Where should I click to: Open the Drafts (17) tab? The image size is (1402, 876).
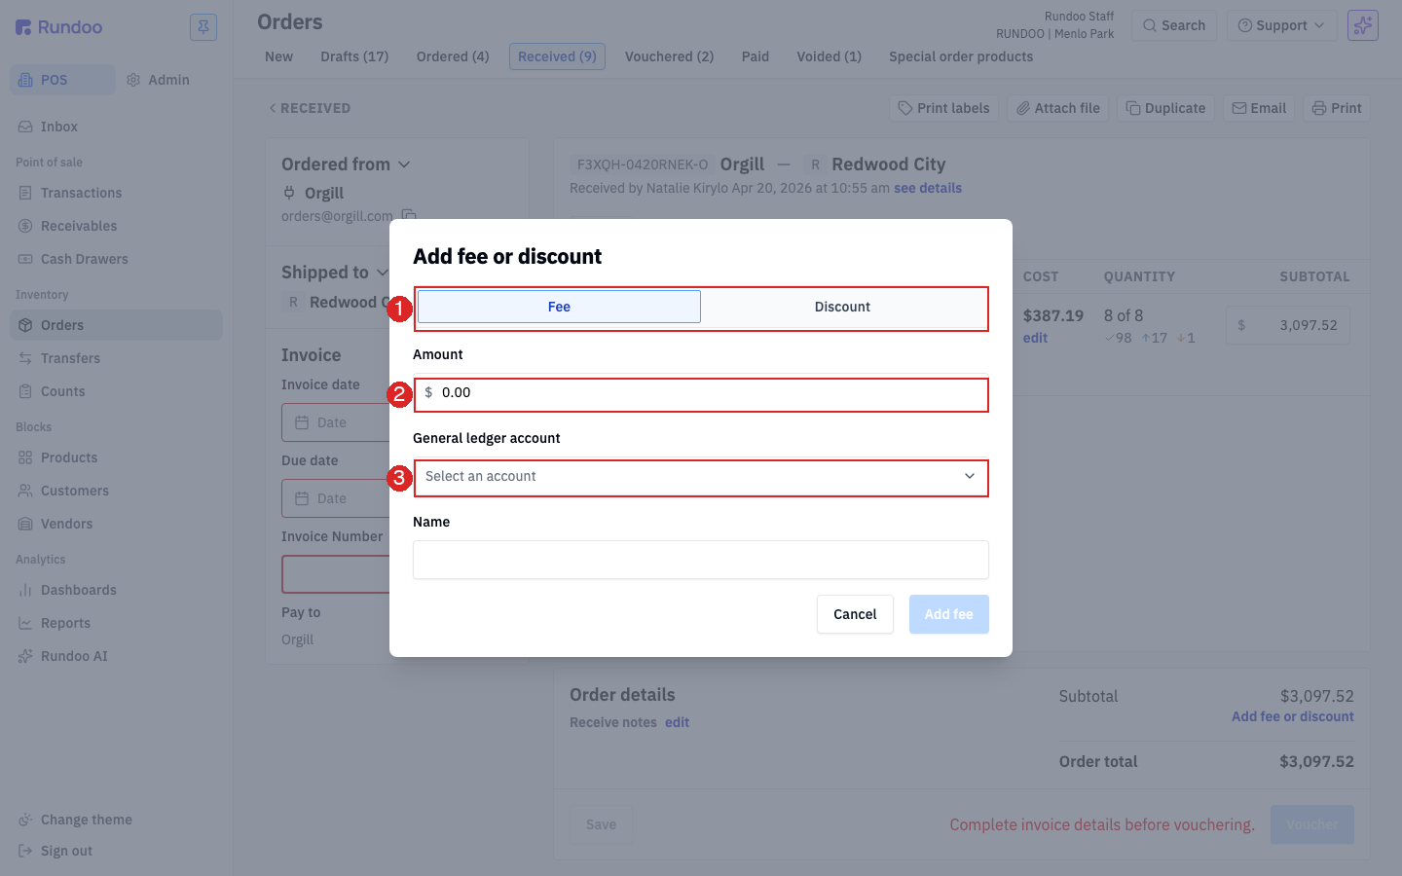(x=354, y=56)
